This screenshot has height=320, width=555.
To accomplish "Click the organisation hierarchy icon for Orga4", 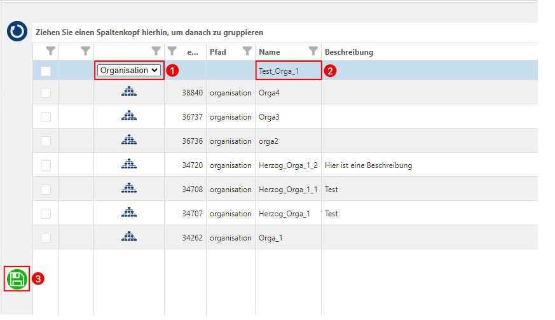I will click(129, 92).
